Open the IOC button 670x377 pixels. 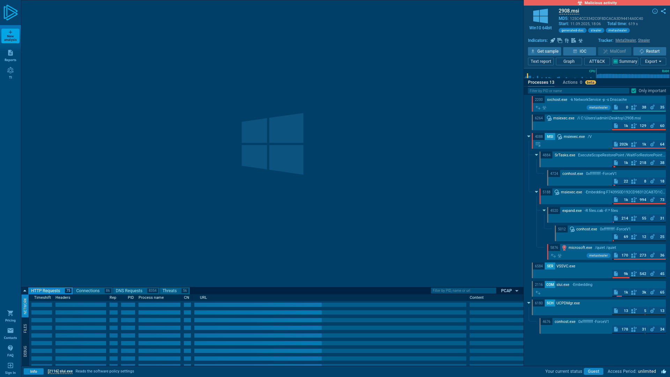(x=579, y=51)
